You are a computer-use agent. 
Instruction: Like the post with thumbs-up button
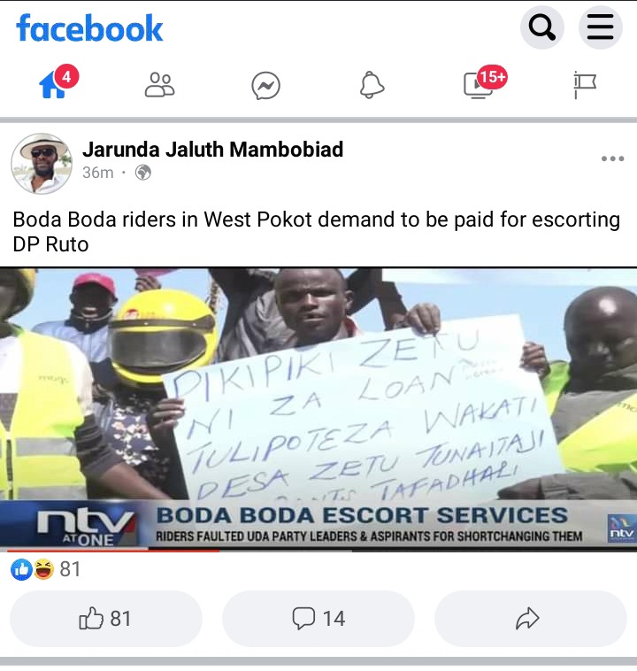105,619
